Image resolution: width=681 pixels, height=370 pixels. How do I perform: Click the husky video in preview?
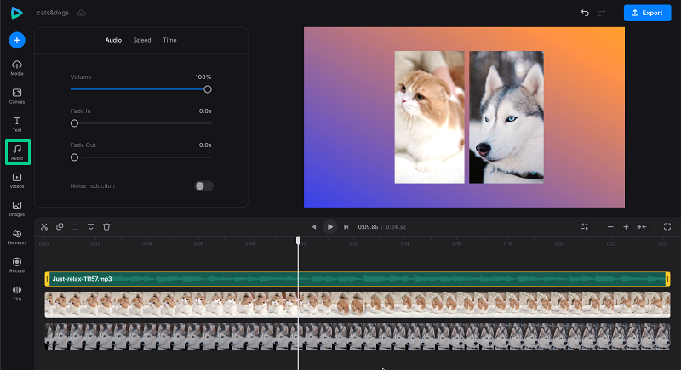click(x=506, y=117)
